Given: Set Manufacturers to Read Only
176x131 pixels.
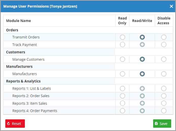Looking at the screenshot, I should click(x=122, y=74).
